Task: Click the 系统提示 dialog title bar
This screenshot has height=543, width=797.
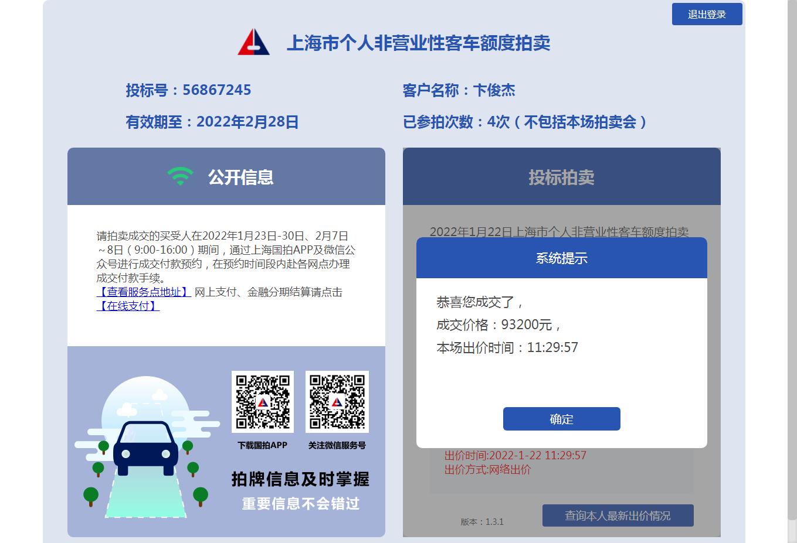Action: pyautogui.click(x=561, y=258)
